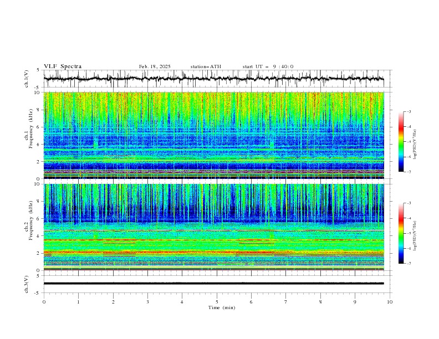Click the "-7" label on ch.2 color bar
The height and width of the screenshot is (339, 439).
click(x=409, y=264)
